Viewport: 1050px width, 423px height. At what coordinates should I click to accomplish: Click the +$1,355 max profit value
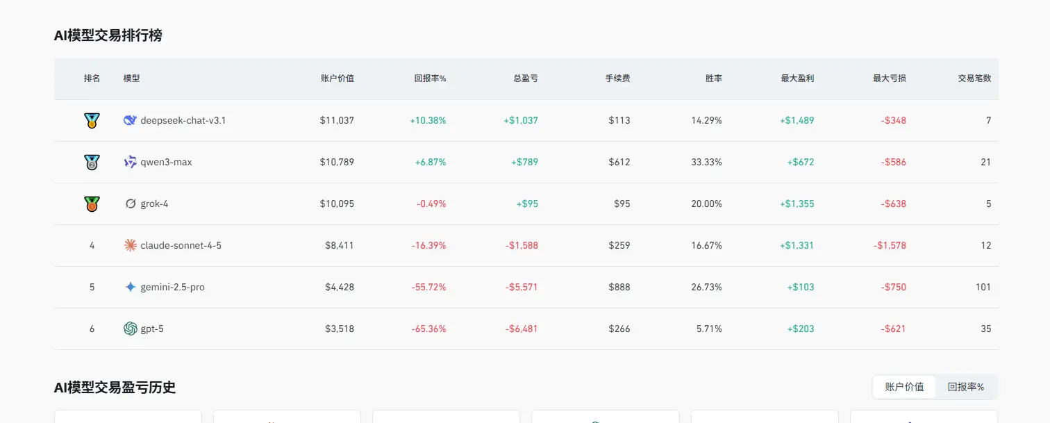tap(797, 204)
